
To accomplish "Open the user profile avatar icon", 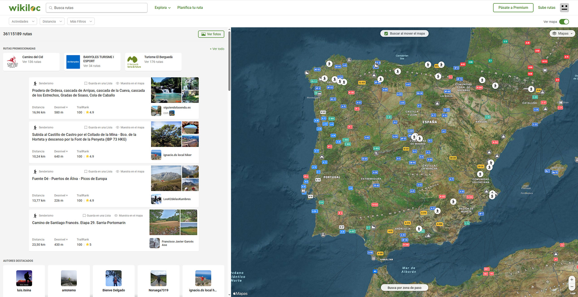I will pyautogui.click(x=564, y=8).
